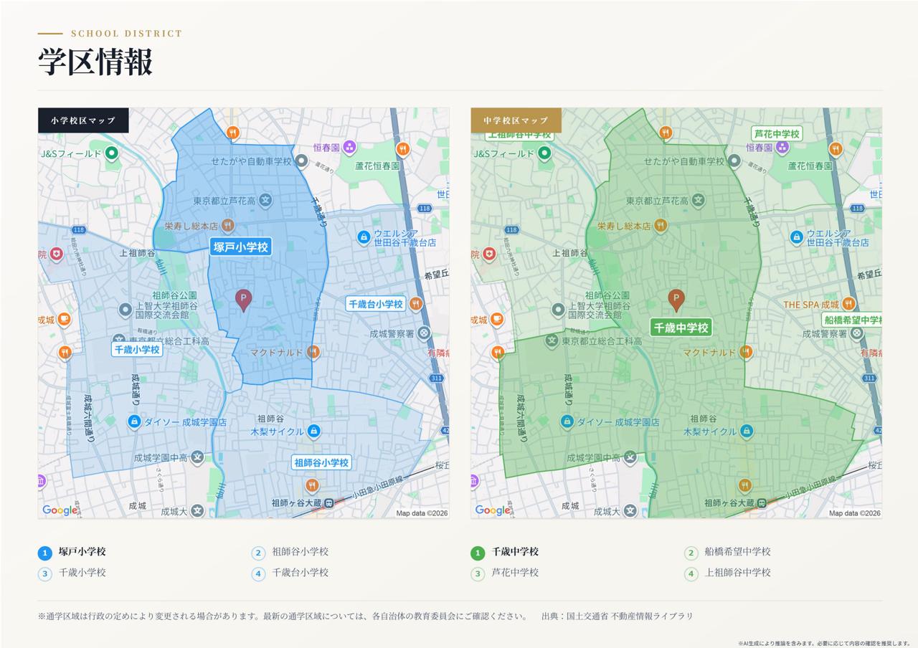Click the 木梨サイクル shop icon in 中学校区 map

[747, 432]
